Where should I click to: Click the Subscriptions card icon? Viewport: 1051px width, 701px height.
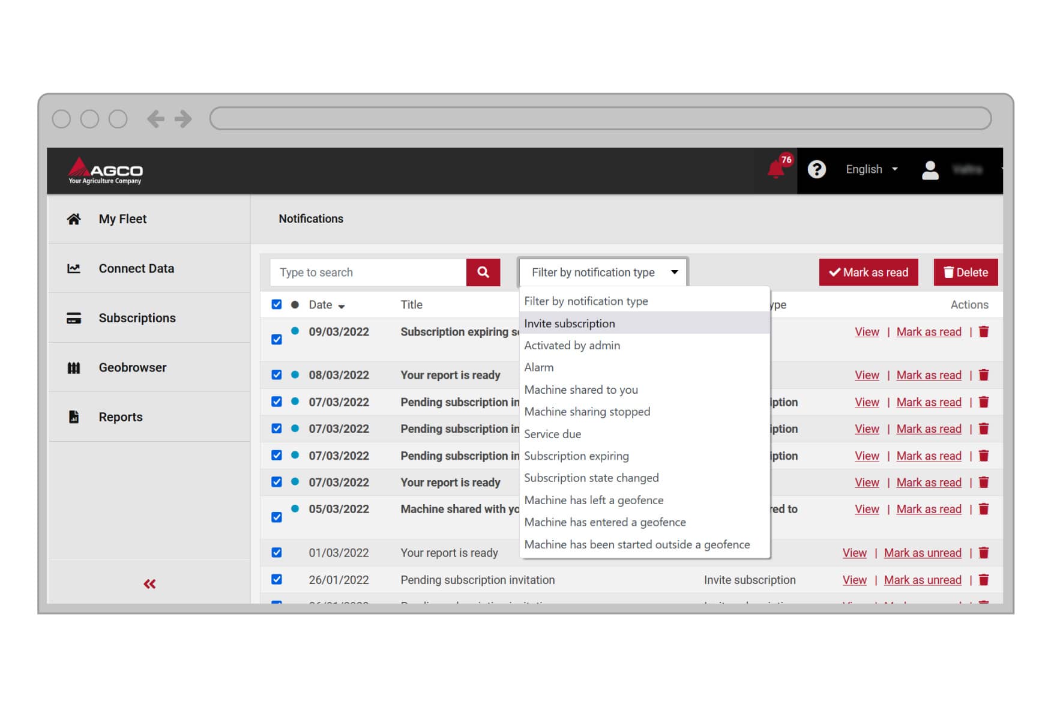click(x=74, y=318)
